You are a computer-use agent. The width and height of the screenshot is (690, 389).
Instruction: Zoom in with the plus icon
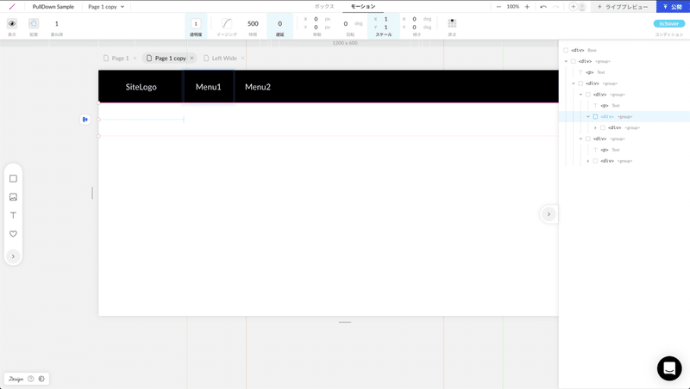(x=527, y=7)
